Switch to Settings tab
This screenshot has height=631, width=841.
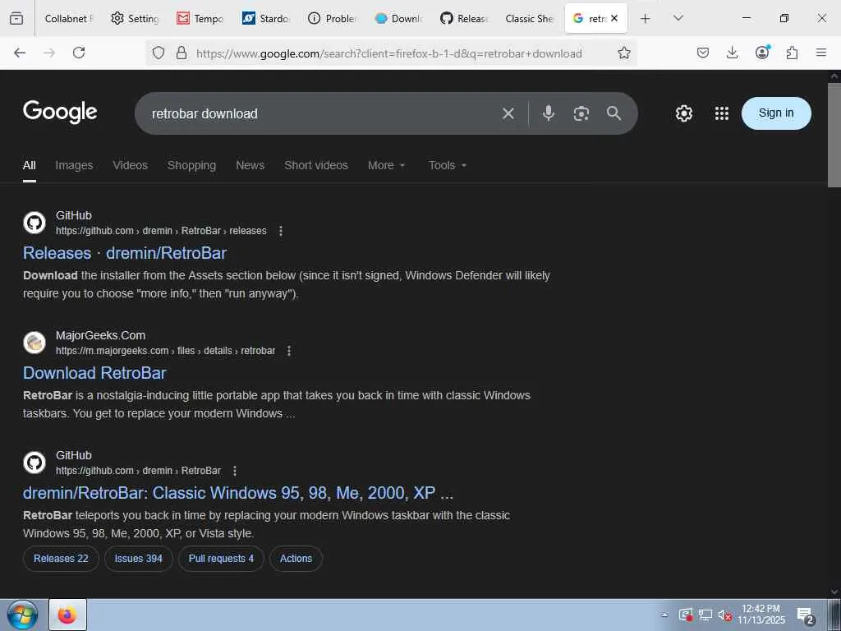click(135, 19)
